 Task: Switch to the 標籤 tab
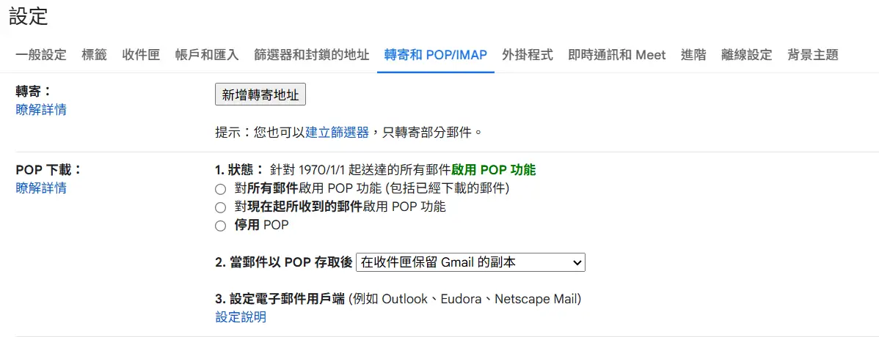[94, 55]
